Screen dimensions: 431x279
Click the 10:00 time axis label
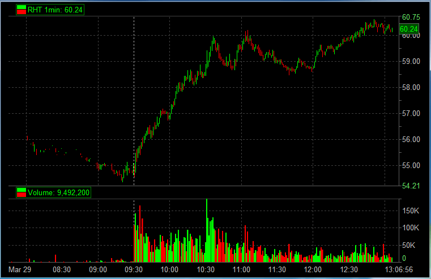169,269
